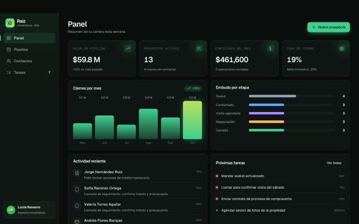Click the Raíz house logo icon
Viewport: 359px width, 224px height.
pyautogui.click(x=10, y=23)
